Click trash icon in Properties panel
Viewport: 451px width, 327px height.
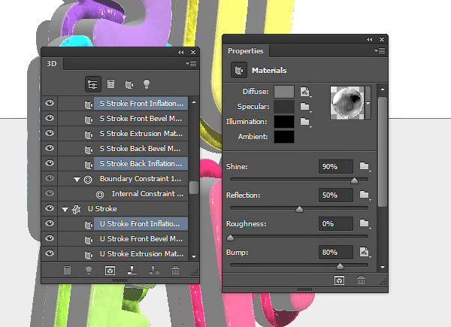tap(362, 280)
